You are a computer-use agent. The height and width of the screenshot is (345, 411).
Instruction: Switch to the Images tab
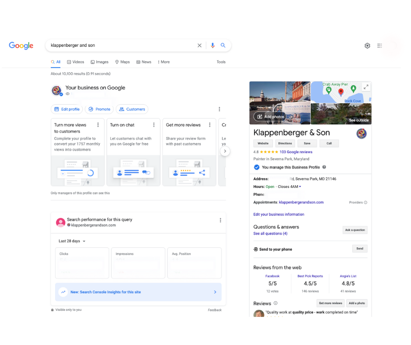(x=100, y=62)
